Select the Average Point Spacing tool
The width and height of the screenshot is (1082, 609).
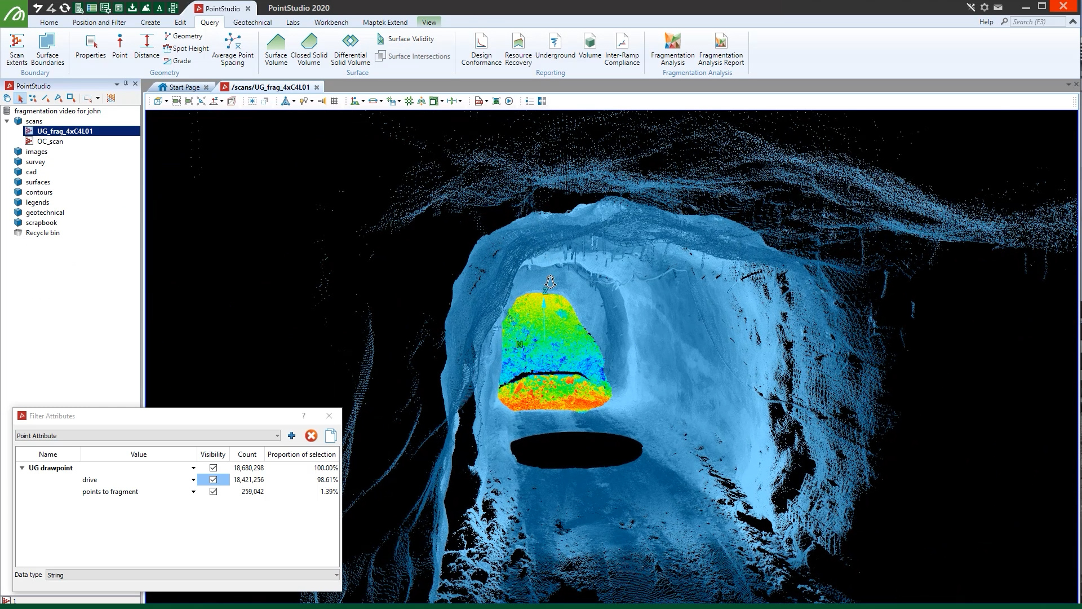[233, 48]
